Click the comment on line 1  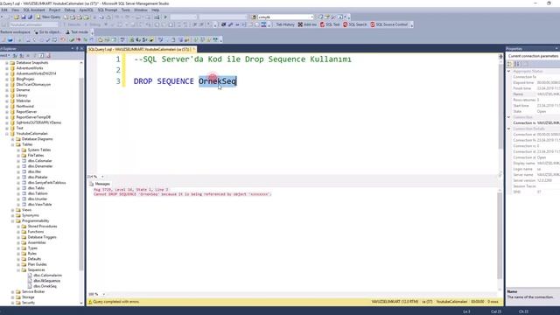[x=242, y=59]
